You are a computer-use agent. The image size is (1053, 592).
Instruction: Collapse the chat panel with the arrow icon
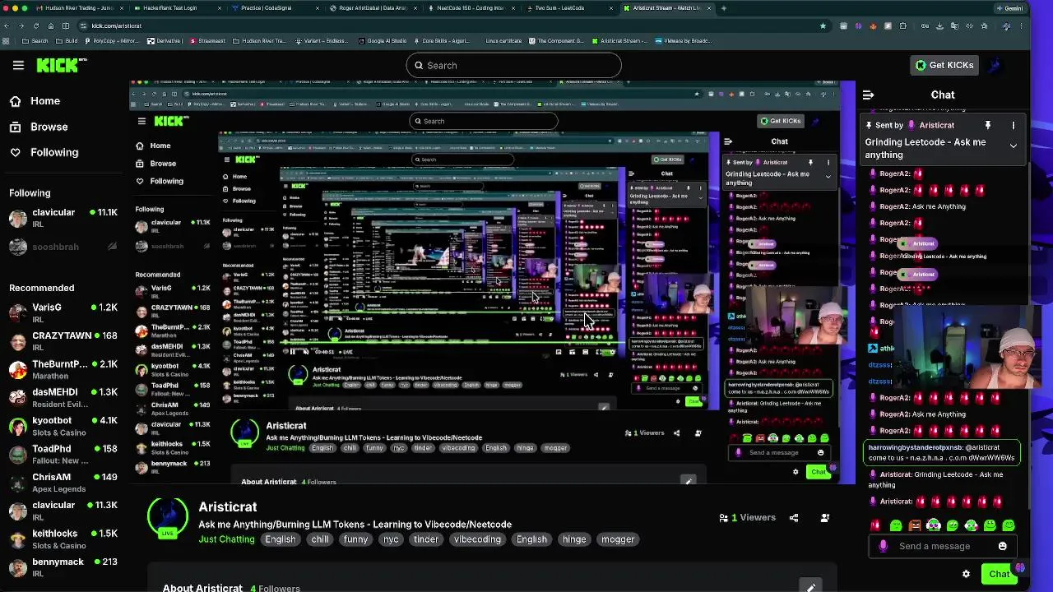(868, 95)
